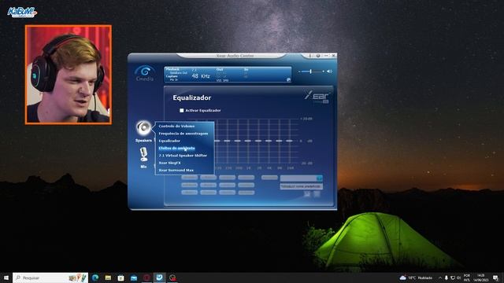Open File Explorer from the taskbar
The width and height of the screenshot is (504, 283).
[108, 277]
